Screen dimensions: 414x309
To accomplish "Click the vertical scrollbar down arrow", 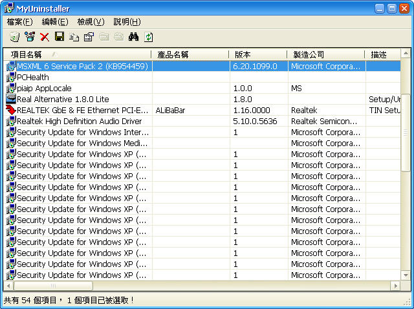I will (x=406, y=275).
